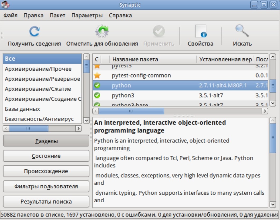Viewport: 280px width, 220px height.
Task: Click description pane scrollbar up arrow
Action: pyautogui.click(x=273, y=120)
